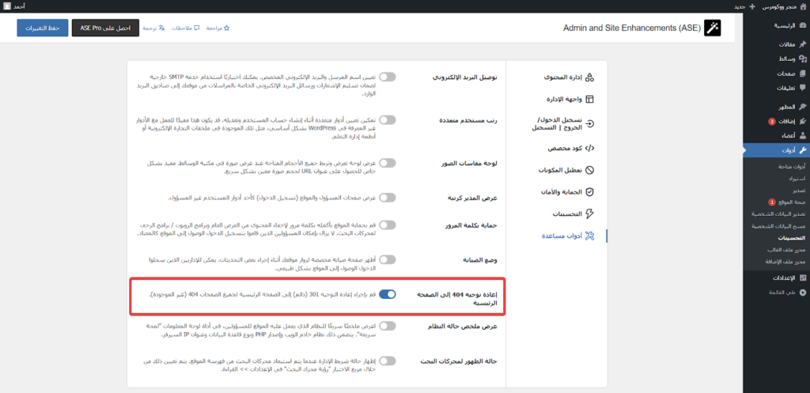Image resolution: width=810 pixels, height=393 pixels.
Task: Click the طي القائمة collapse menu icon
Action: tap(802, 293)
